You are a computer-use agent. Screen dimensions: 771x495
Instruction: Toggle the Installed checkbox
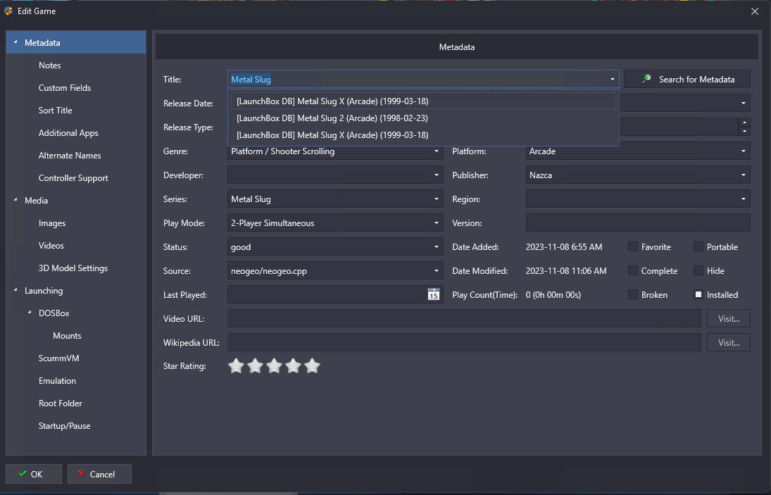[698, 295]
